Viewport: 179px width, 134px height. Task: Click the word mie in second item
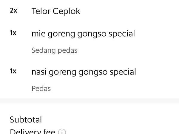click(38, 34)
